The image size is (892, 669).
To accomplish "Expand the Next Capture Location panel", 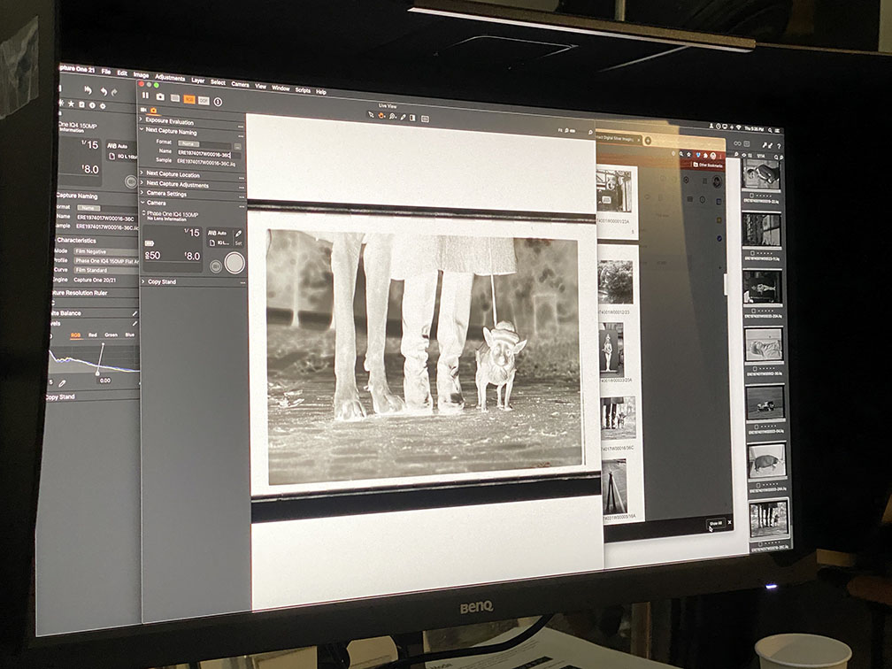I will click(142, 173).
